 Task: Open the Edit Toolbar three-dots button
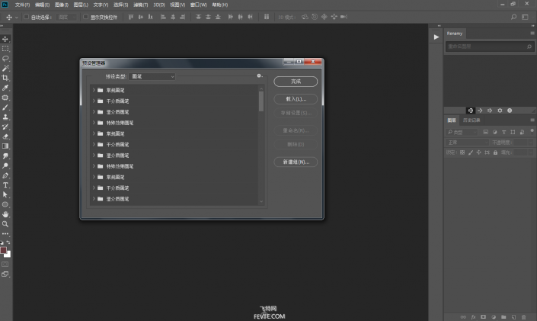click(5, 233)
